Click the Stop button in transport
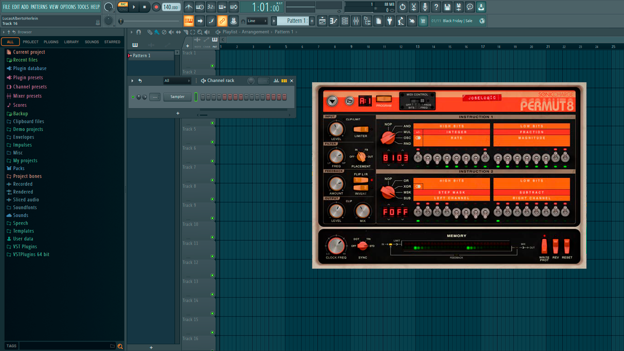 pos(145,7)
